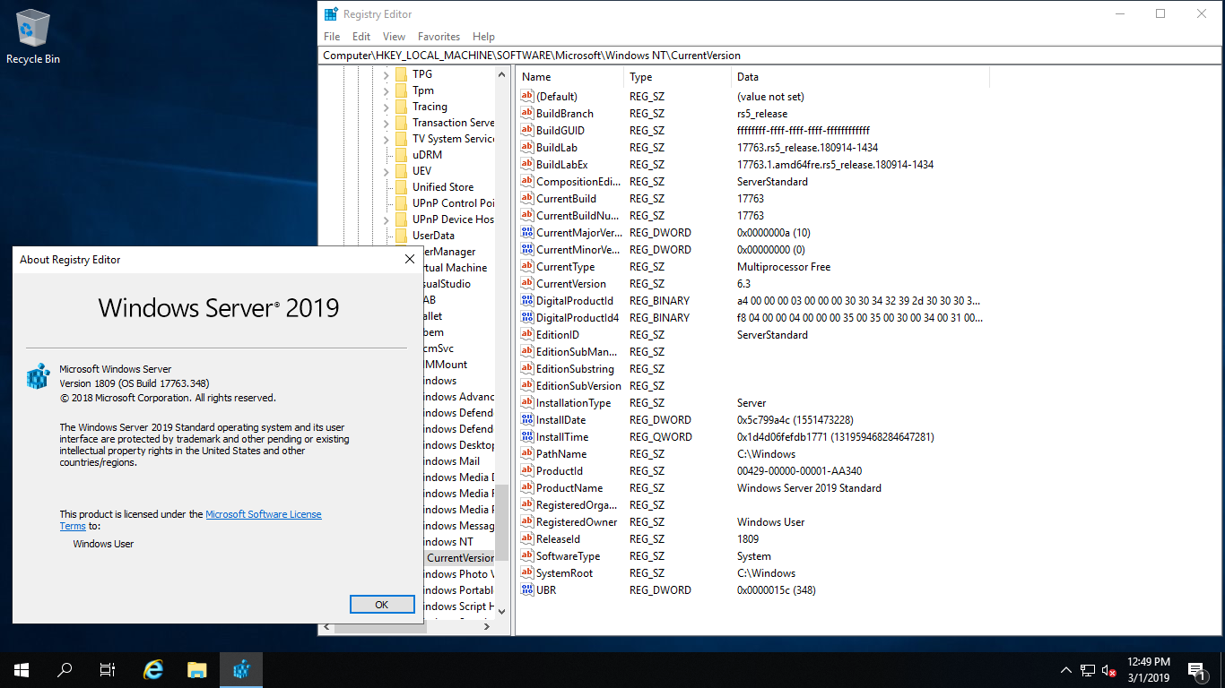
Task: Click the muted volume tray icon
Action: (1109, 670)
